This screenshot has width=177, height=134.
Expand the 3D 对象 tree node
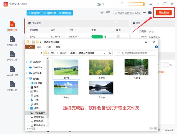click(28, 83)
